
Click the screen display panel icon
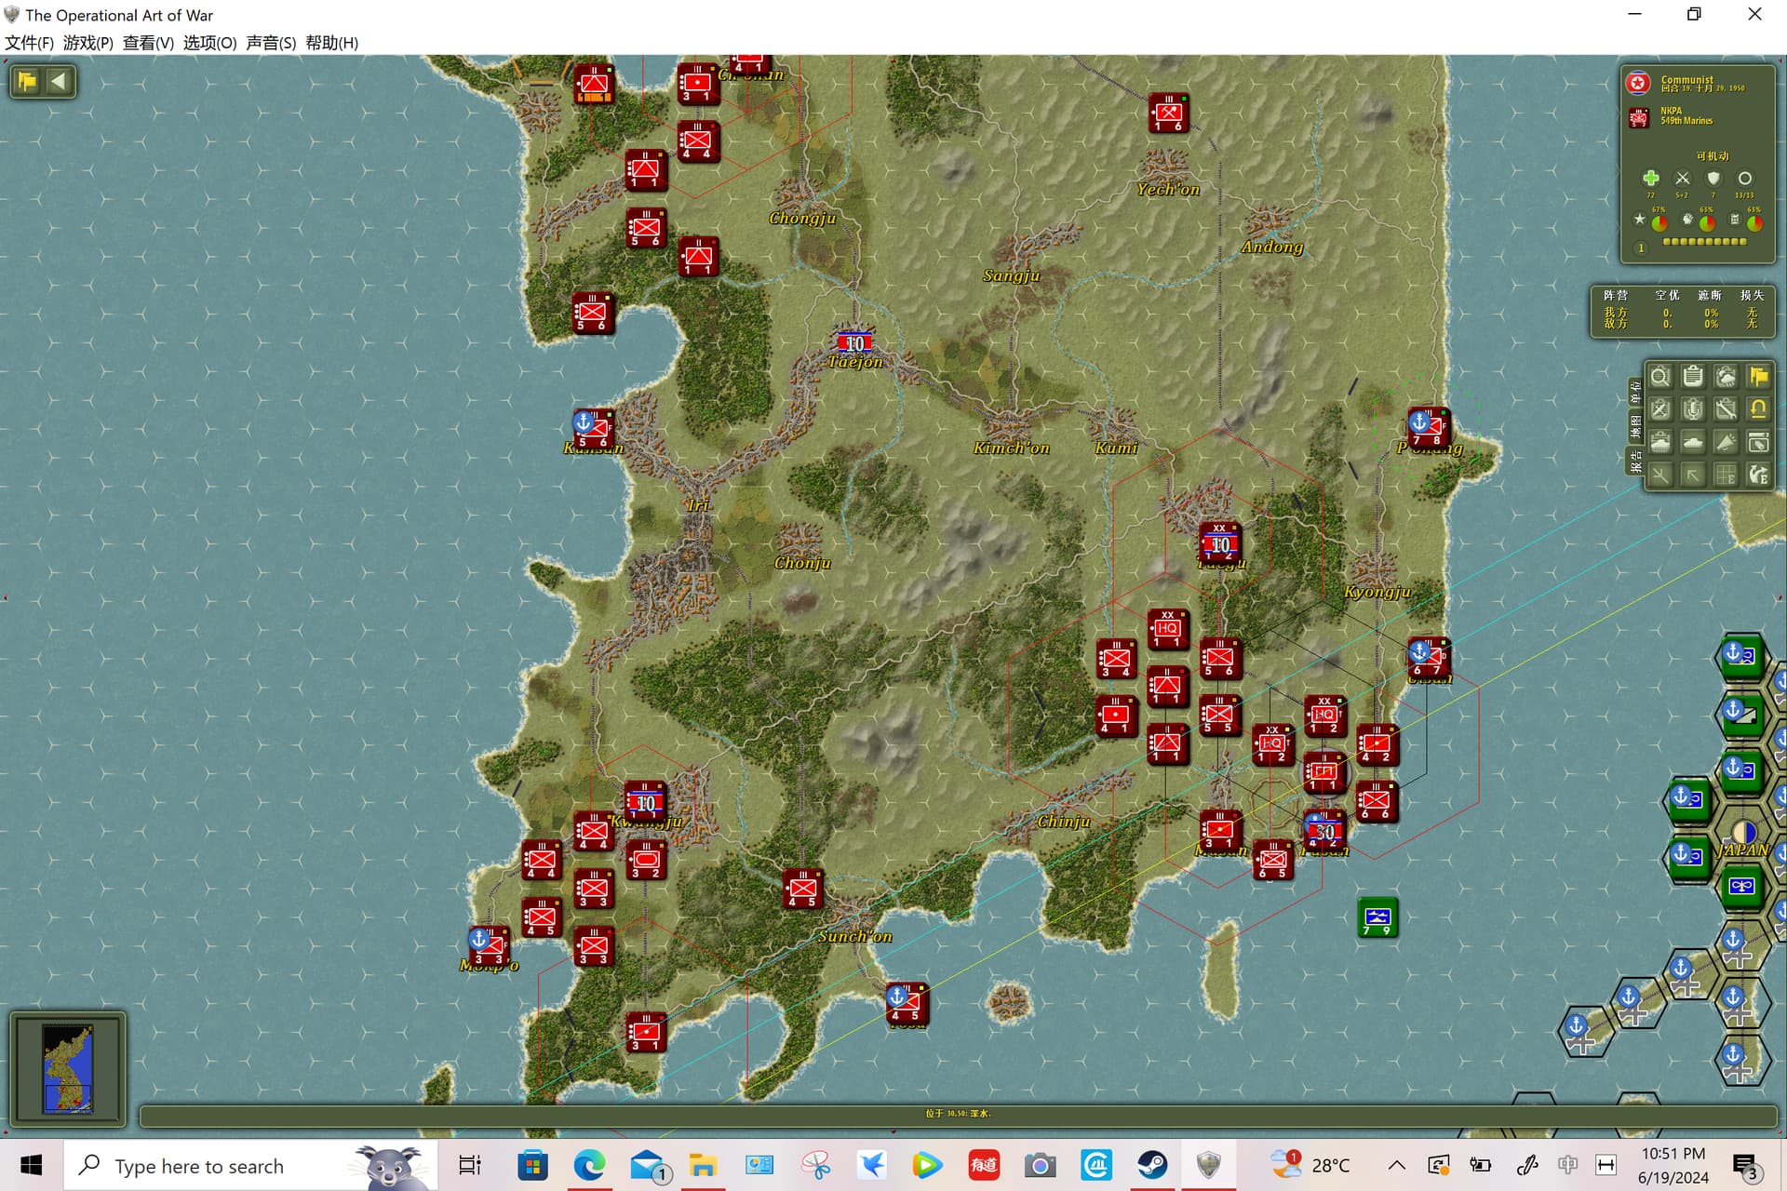pos(1758,442)
